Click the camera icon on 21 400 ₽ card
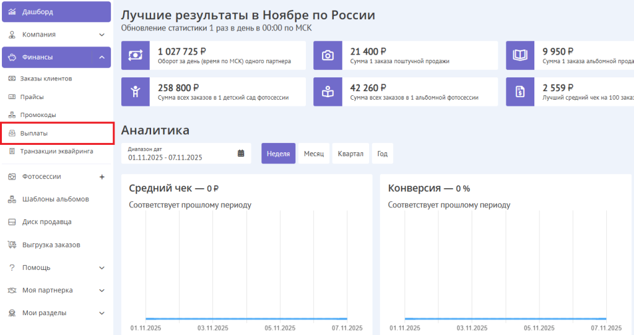Image resolution: width=634 pixels, height=335 pixels. pos(328,56)
